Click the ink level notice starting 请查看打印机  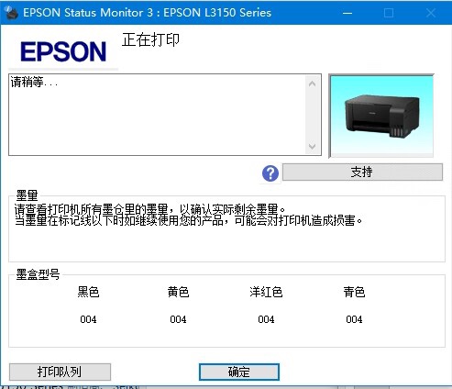click(x=150, y=209)
